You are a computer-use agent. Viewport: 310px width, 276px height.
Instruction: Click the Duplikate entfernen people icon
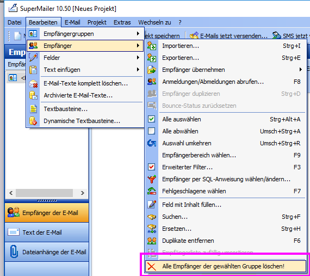(x=152, y=241)
